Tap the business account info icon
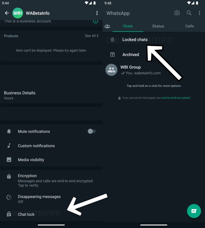Image resolution: width=205 pixels, height=228 pixels. coord(95,21)
